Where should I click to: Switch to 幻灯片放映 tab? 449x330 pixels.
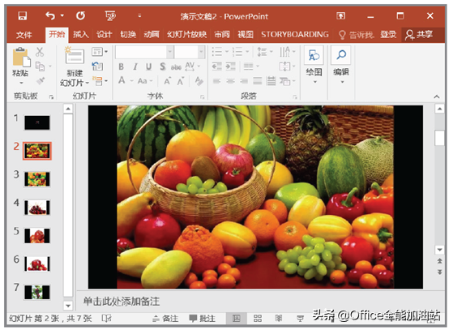(186, 35)
